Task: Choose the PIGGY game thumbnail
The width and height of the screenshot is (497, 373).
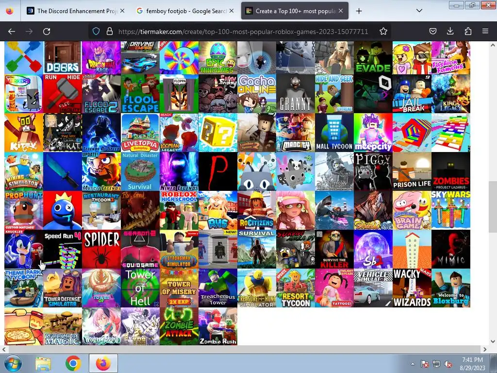Action: point(373,171)
